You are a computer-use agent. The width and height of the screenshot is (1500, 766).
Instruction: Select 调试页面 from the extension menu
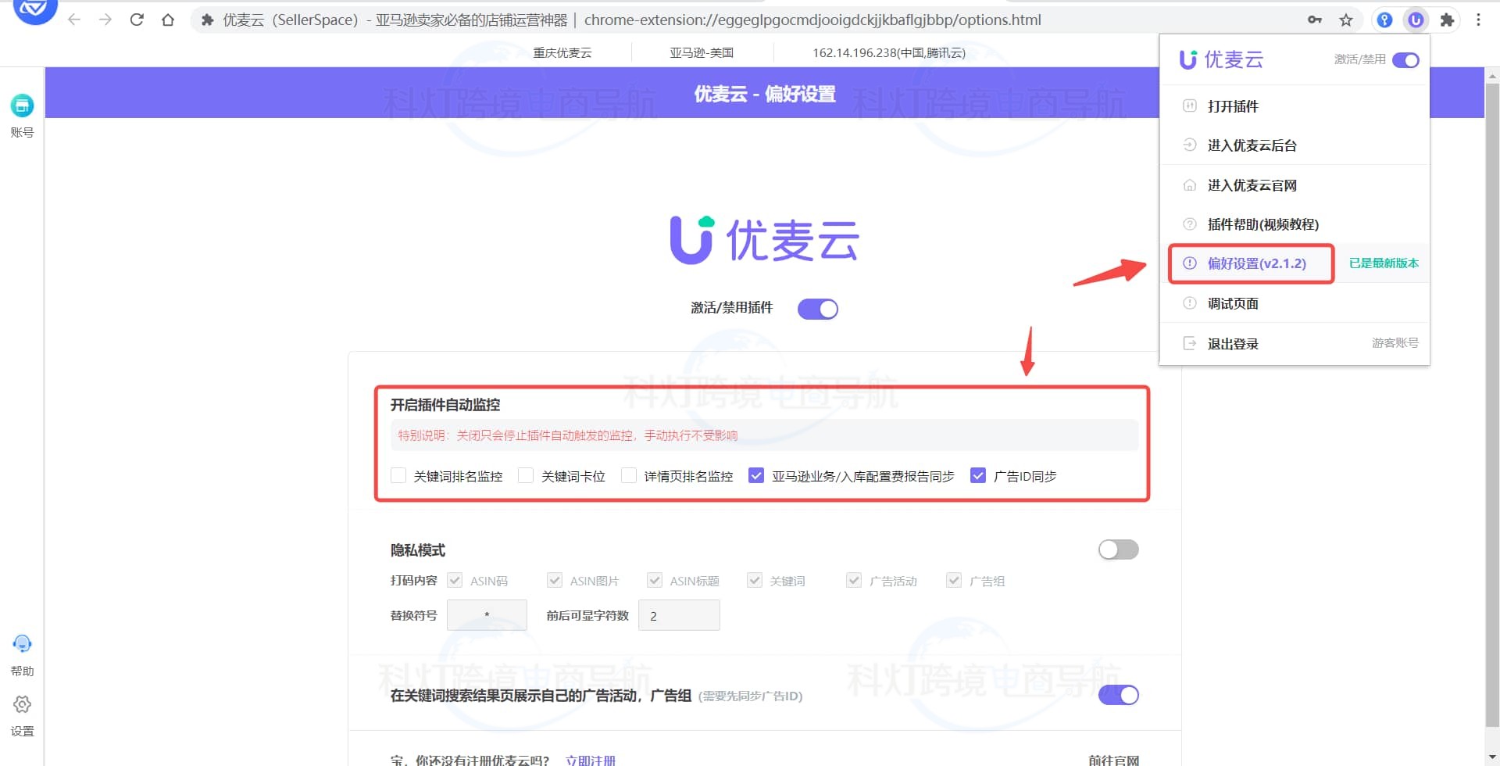click(1233, 303)
